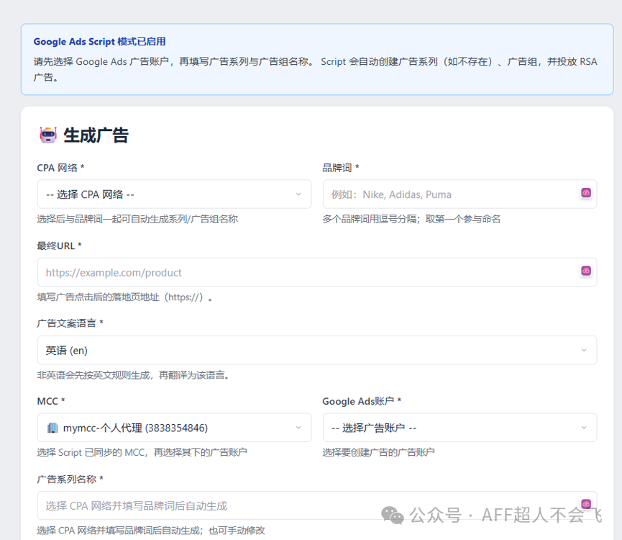622x540 pixels.
Task: Click the chevron arrow of MCC dropdown
Action: (298, 428)
